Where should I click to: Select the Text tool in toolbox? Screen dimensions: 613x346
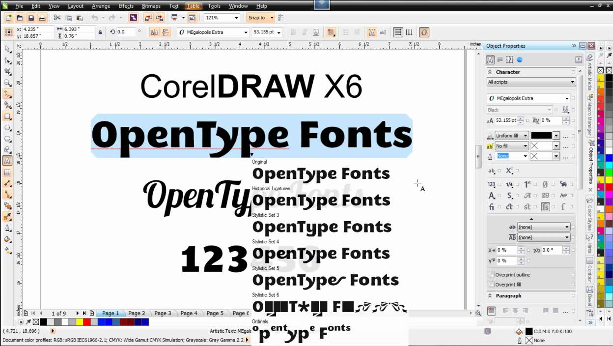tap(7, 161)
